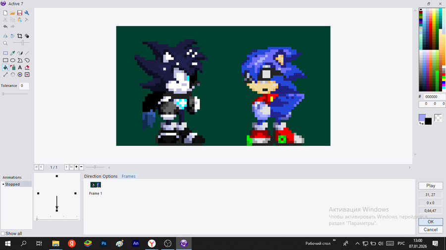Click the Flip vertically icon

point(12,36)
